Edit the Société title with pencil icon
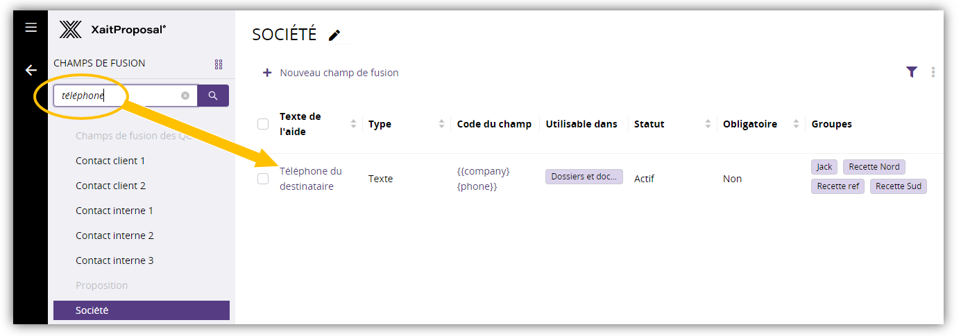Screen dimensions: 961x336 (x=334, y=35)
